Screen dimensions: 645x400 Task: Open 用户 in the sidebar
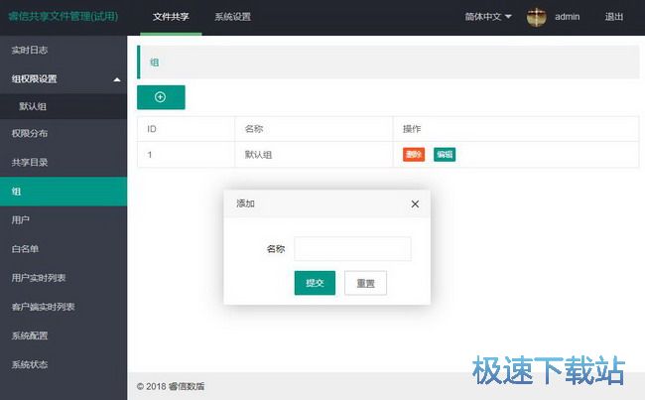pos(64,220)
